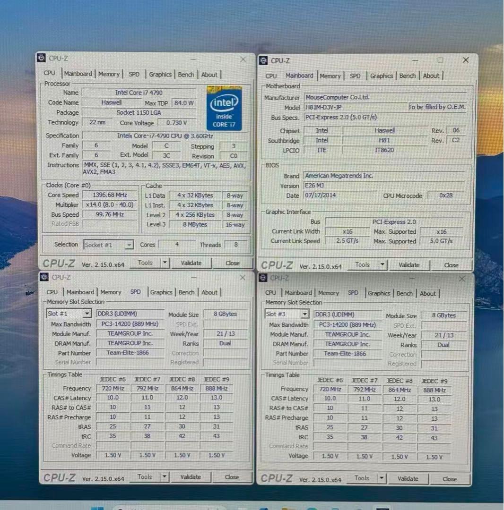Expand the Tools arrow in the processor window
Viewport: 504px width, 510px height.
point(165,263)
